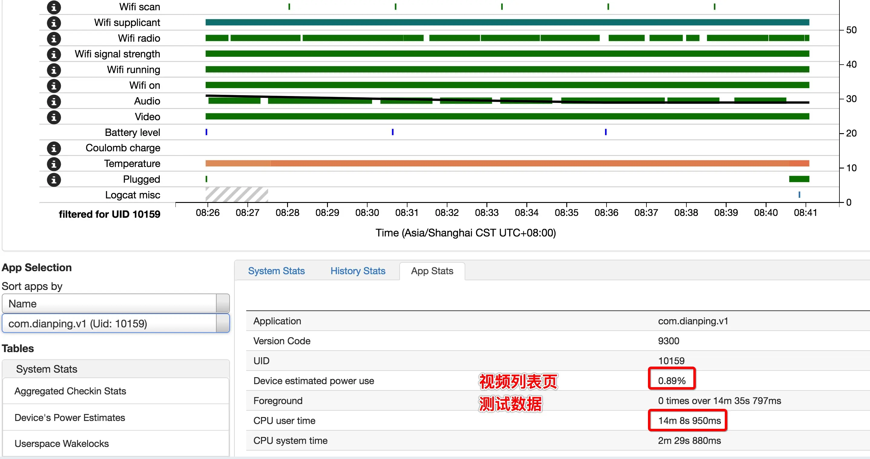This screenshot has height=459, width=870.
Task: Switch to the History Stats tab
Action: (x=358, y=271)
